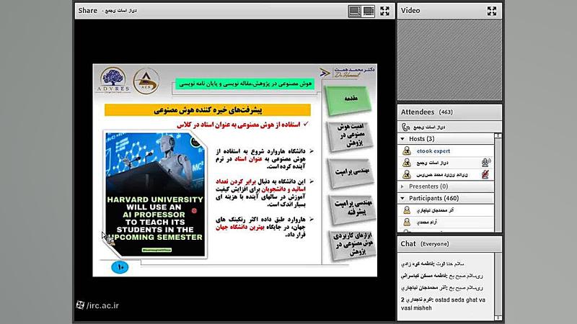Image resolution: width=577 pixels, height=324 pixels.
Task: Click the Chat pod scrollbar down arrow
Action: (x=498, y=318)
